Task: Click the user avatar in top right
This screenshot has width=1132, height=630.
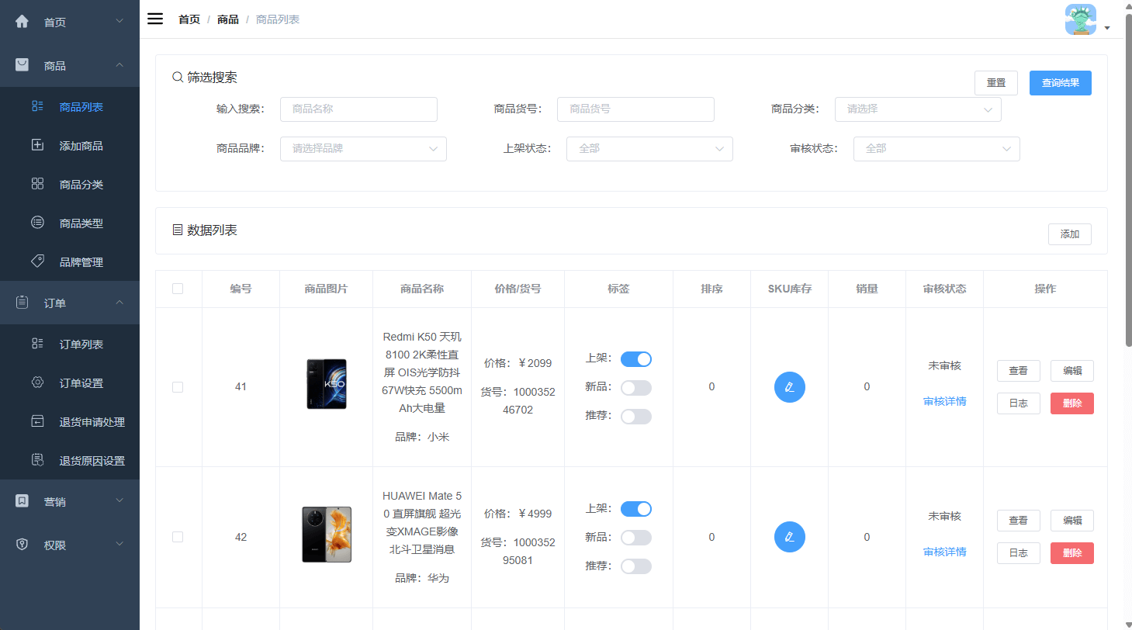Action: pyautogui.click(x=1080, y=20)
